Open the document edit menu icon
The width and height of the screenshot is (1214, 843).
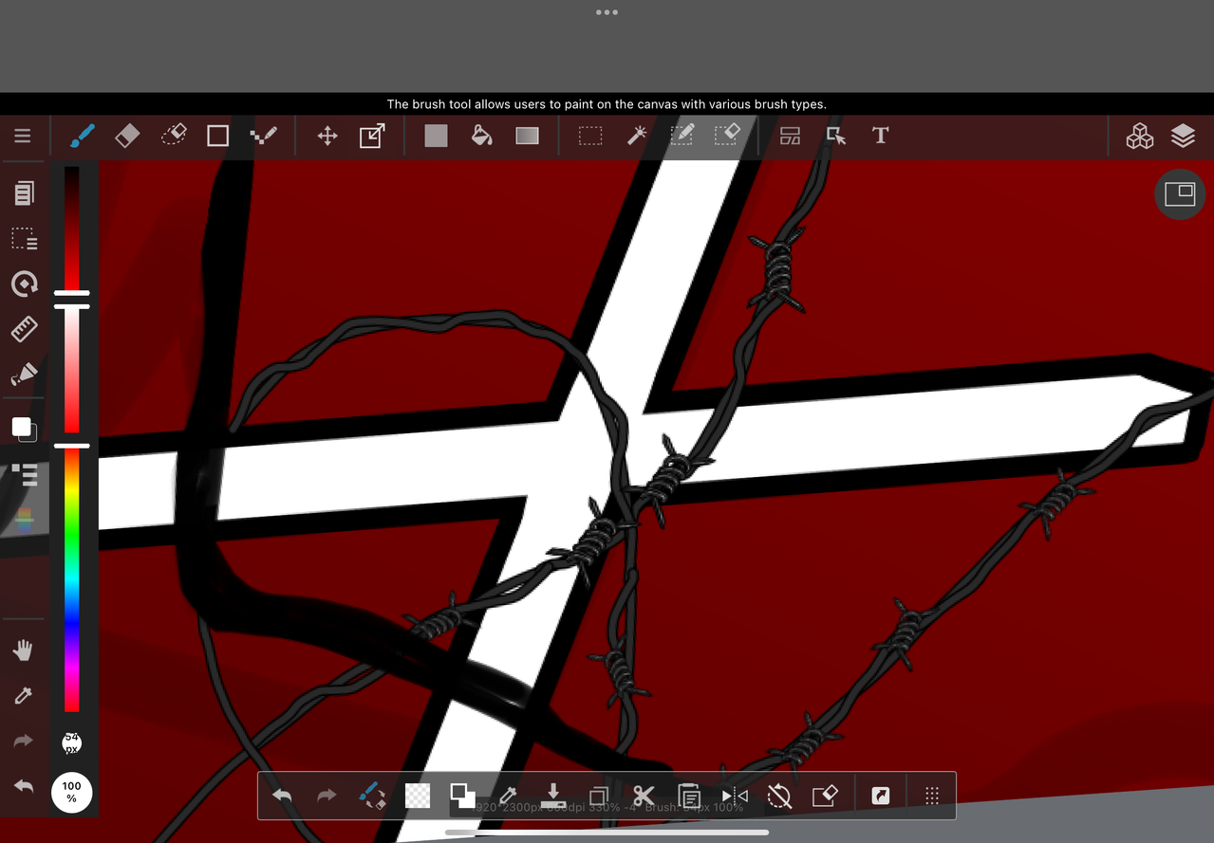[x=24, y=193]
